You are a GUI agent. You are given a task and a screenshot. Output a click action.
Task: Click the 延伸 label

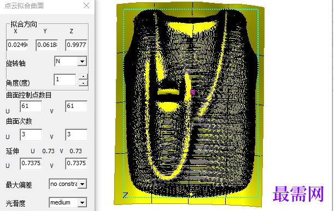tap(13, 151)
